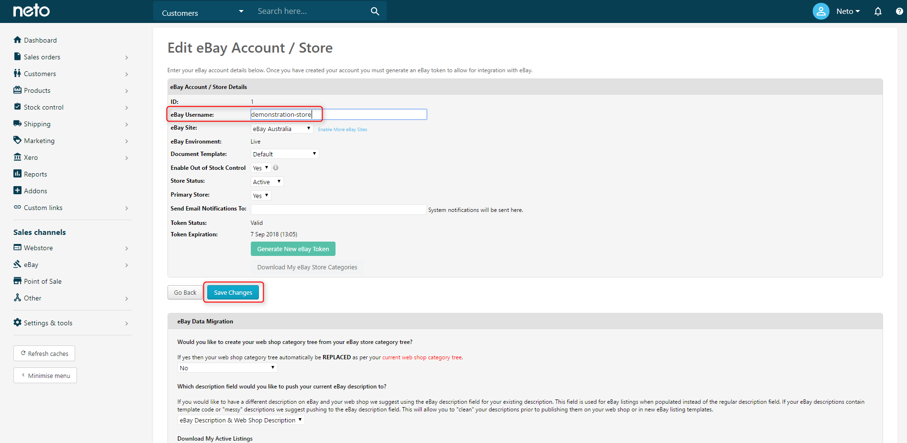Viewport: 907px width, 443px height.
Task: Open the eBay Site dropdown
Action: click(x=282, y=129)
